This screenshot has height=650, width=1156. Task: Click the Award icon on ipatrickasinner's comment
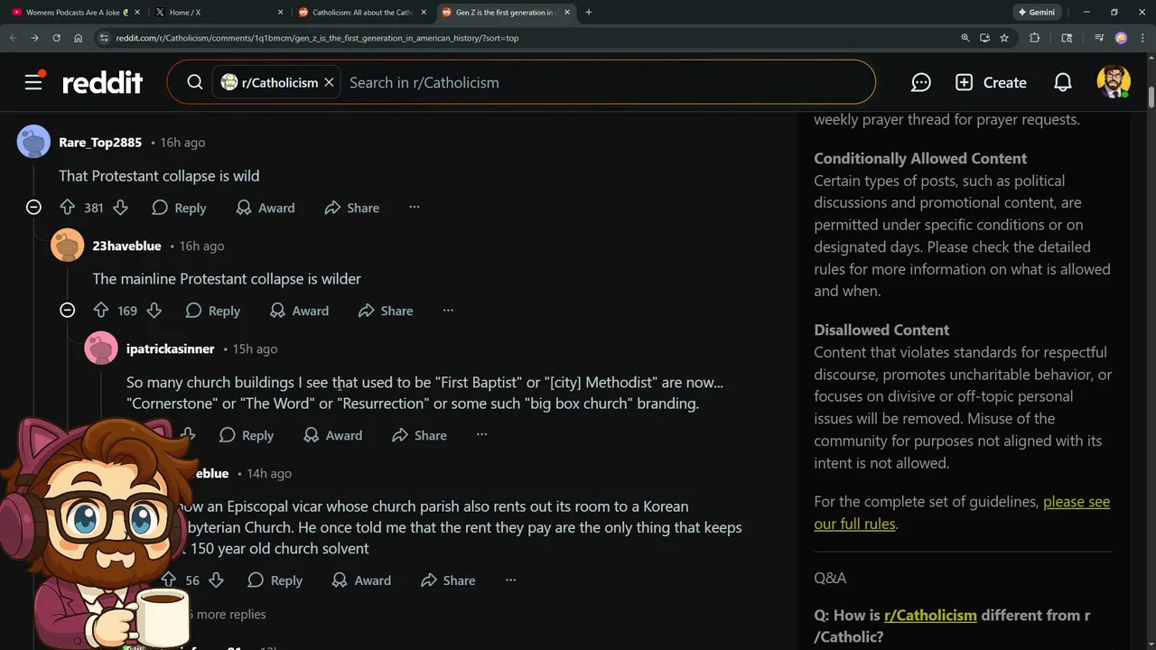pos(311,435)
